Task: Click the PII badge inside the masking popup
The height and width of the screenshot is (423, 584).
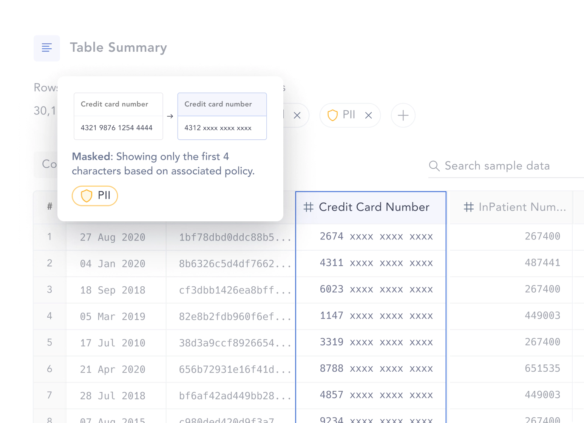Action: coord(95,196)
